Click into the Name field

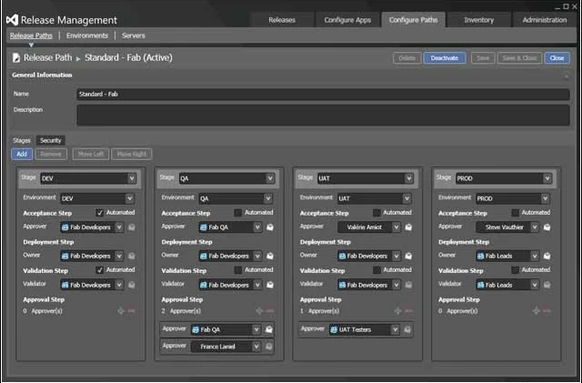323,95
